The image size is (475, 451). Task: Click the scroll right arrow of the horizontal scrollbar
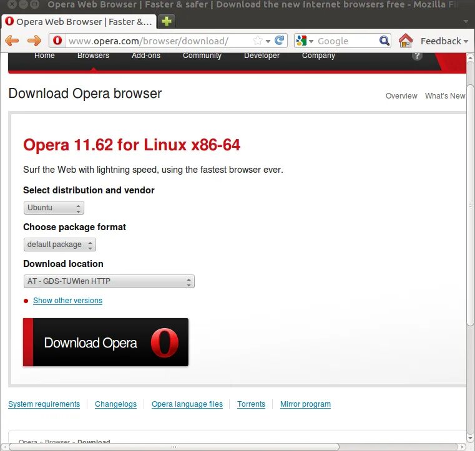462,447
